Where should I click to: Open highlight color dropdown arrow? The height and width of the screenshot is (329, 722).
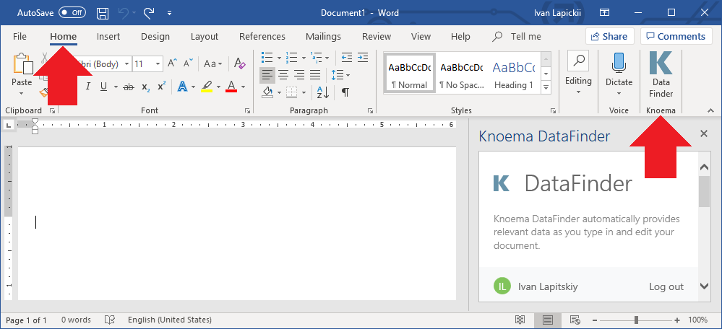219,87
